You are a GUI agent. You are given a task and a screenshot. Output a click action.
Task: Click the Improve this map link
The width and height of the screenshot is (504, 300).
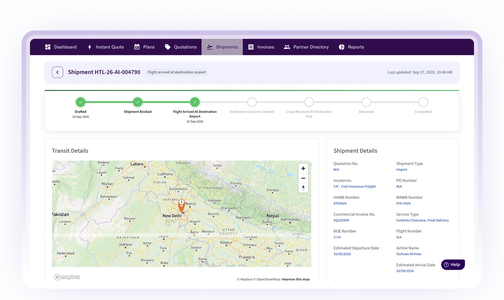pos(296,279)
